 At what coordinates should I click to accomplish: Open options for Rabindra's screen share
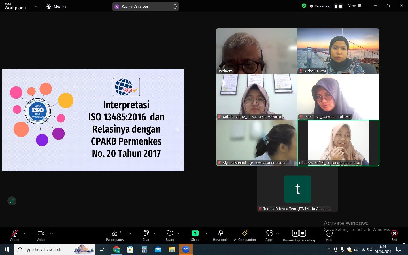tap(175, 7)
